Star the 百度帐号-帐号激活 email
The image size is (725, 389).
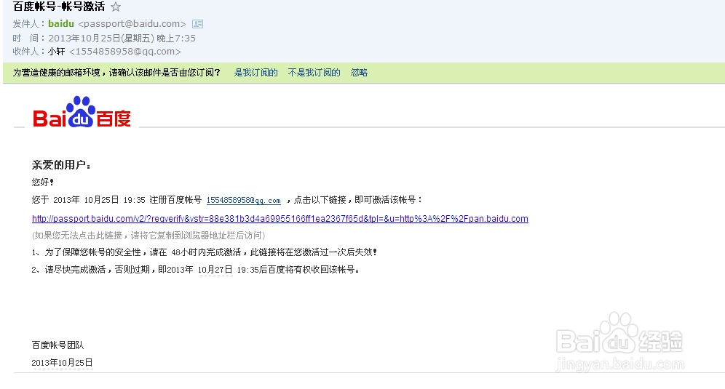point(116,7)
